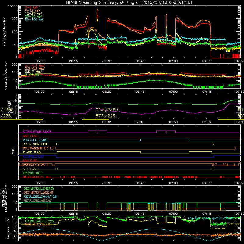
Task: Select the 50-100 keV legend label
Action: tap(34, 19)
